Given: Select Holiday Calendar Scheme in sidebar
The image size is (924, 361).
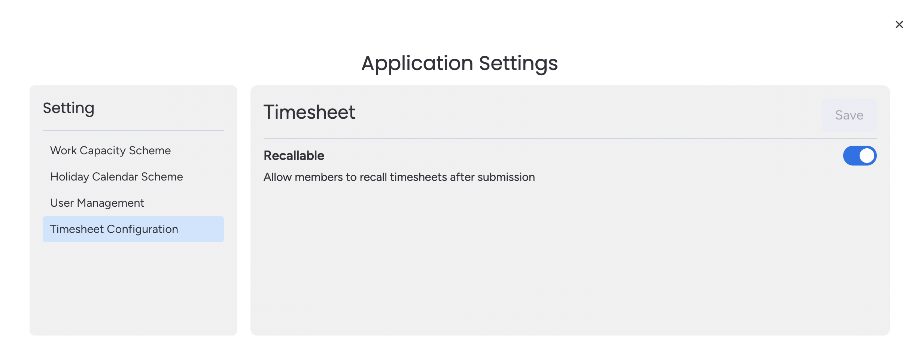Looking at the screenshot, I should tap(116, 177).
